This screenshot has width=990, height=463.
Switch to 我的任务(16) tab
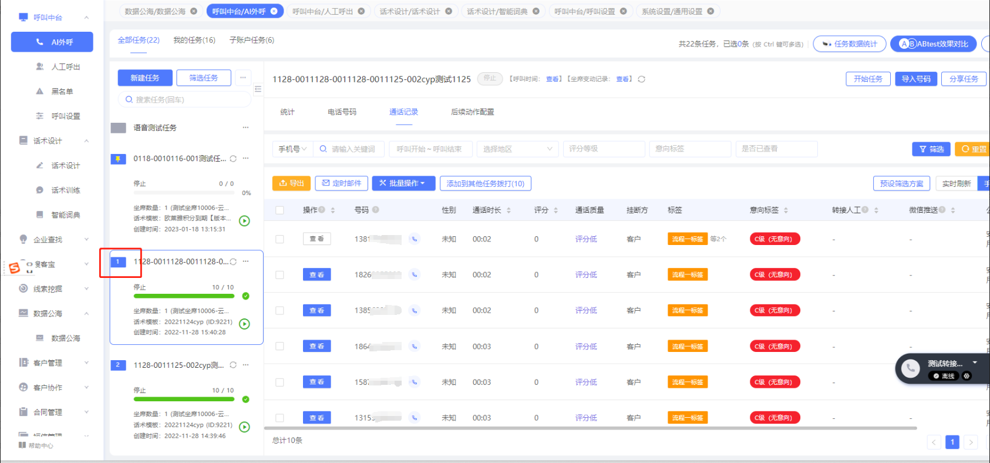pos(194,40)
